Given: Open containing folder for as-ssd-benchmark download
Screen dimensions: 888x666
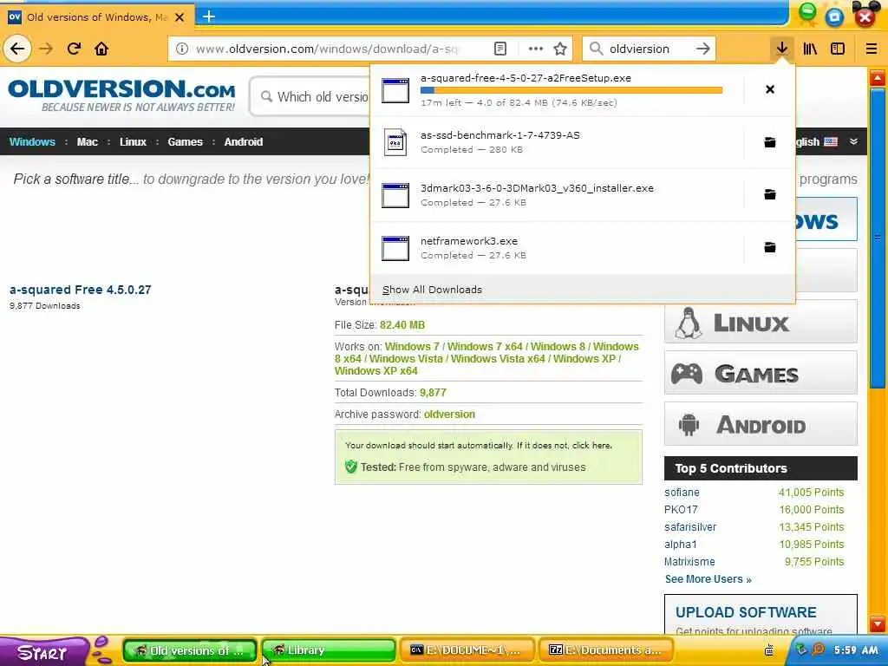Looking at the screenshot, I should [770, 142].
